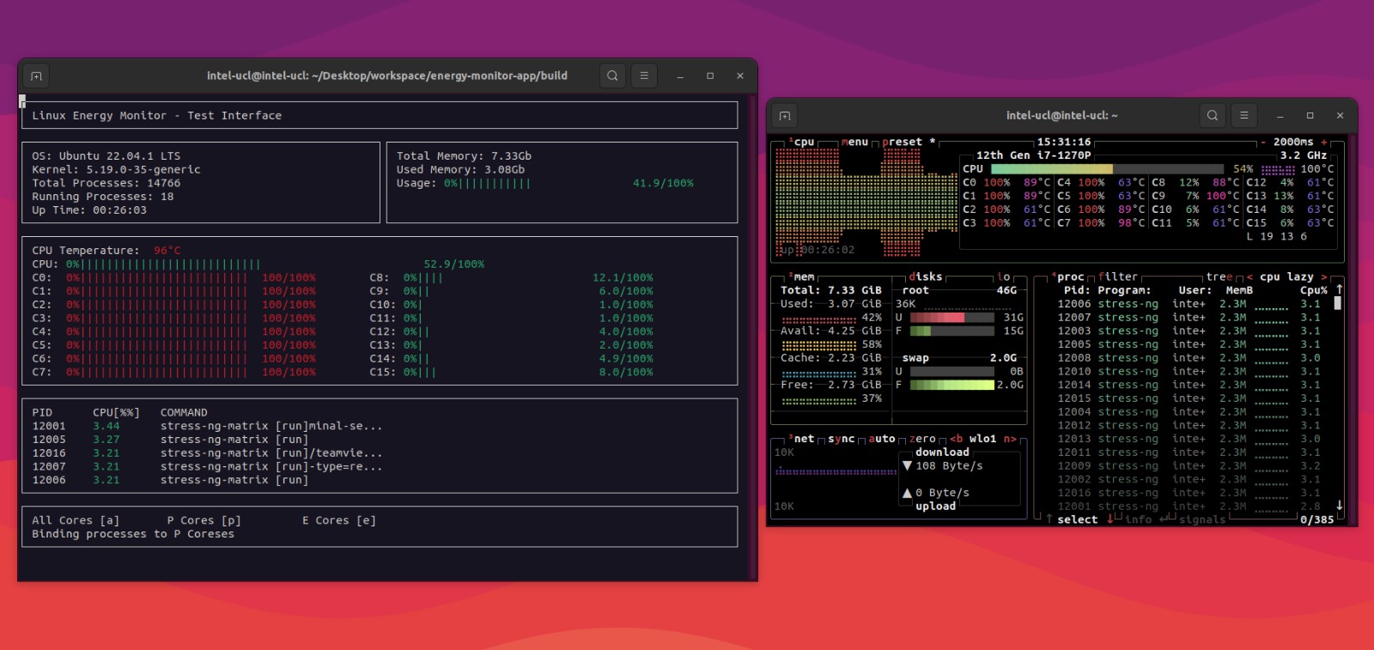Click CPU Temperature 96°C value

(167, 251)
